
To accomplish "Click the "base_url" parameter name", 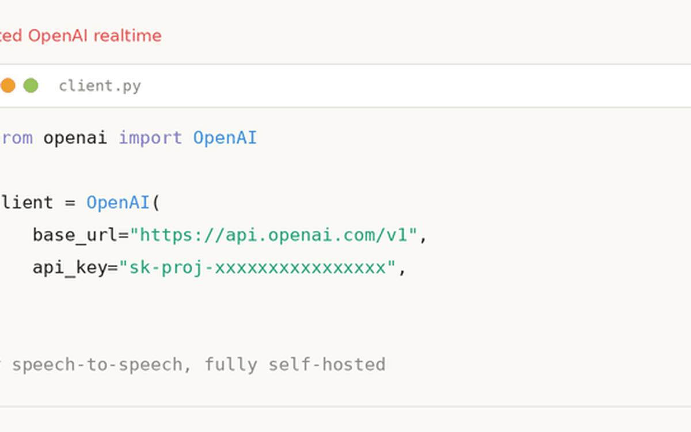I will click(75, 235).
